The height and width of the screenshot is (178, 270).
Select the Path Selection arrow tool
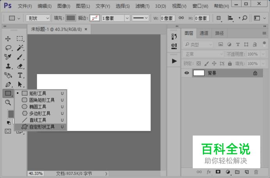coord(20,85)
